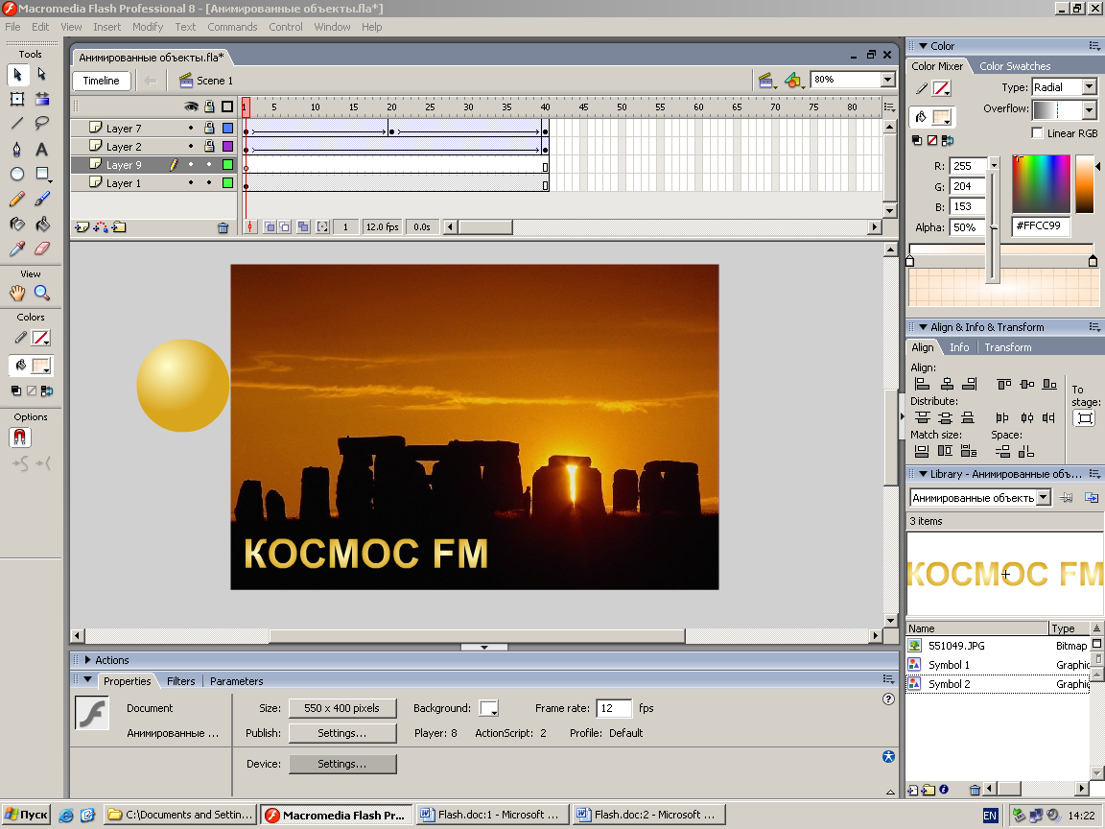
Task: Select the Hand tool
Action: click(17, 293)
